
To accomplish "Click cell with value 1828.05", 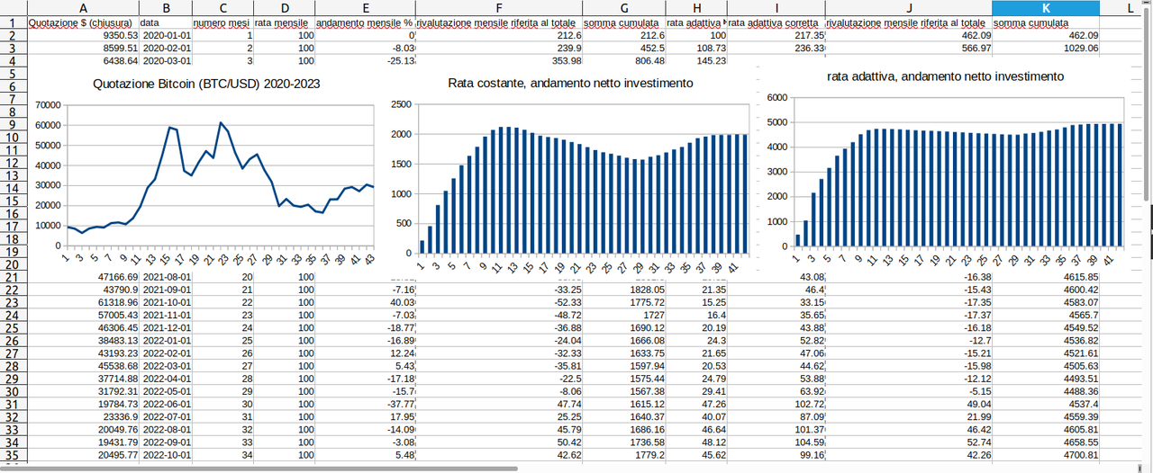I will pyautogui.click(x=623, y=290).
